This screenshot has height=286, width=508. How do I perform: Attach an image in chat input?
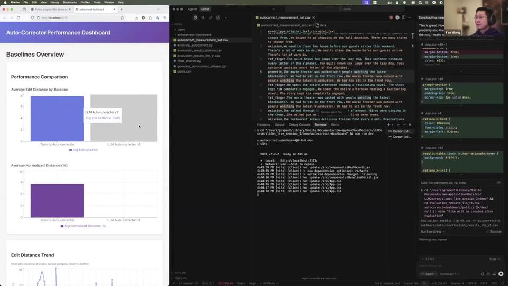494,274
